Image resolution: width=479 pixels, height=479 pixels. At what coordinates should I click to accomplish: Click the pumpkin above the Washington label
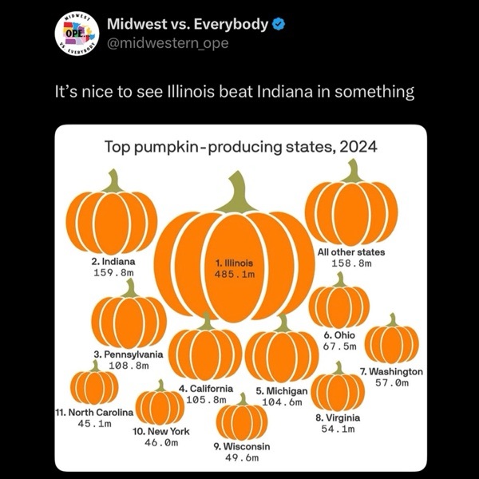pyautogui.click(x=391, y=342)
